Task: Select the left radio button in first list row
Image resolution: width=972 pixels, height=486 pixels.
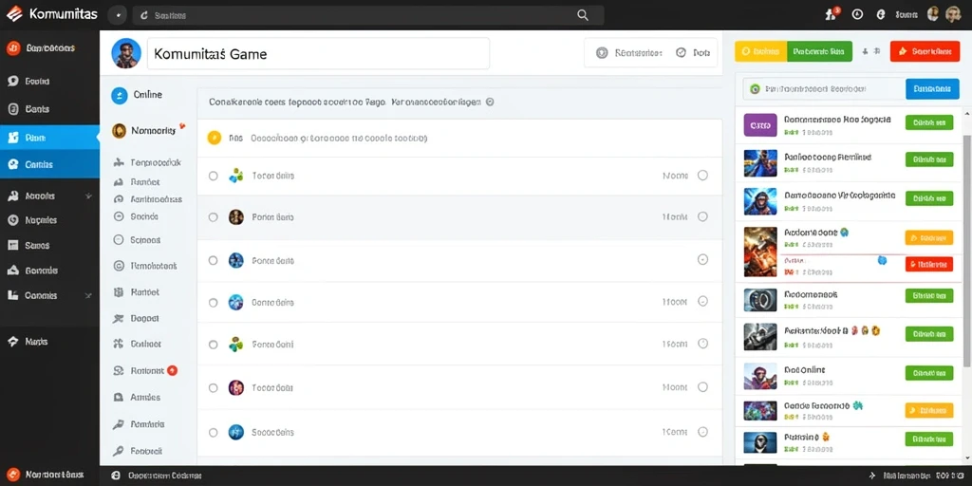Action: point(214,176)
